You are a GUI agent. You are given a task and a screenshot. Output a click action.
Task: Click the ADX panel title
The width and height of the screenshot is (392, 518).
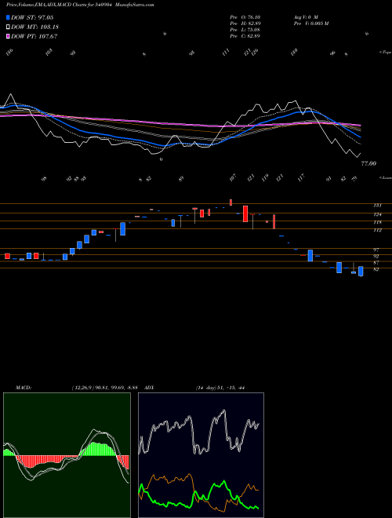coord(149,388)
